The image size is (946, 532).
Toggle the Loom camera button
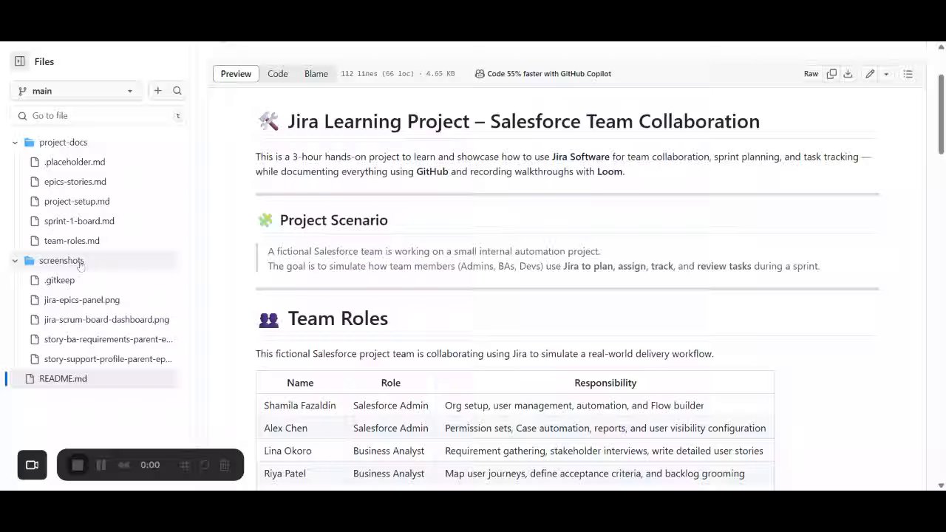[33, 465]
